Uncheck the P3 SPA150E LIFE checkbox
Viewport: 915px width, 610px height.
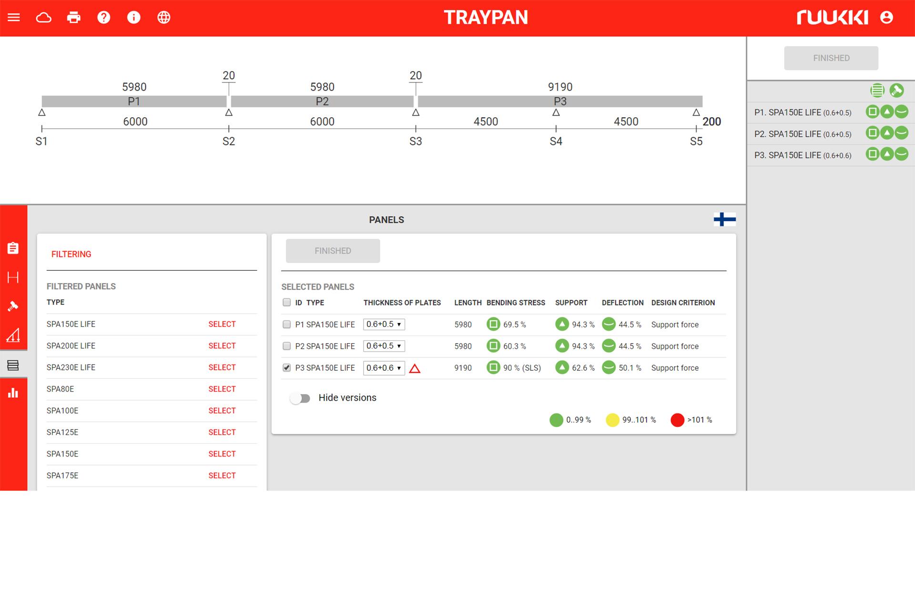(286, 367)
